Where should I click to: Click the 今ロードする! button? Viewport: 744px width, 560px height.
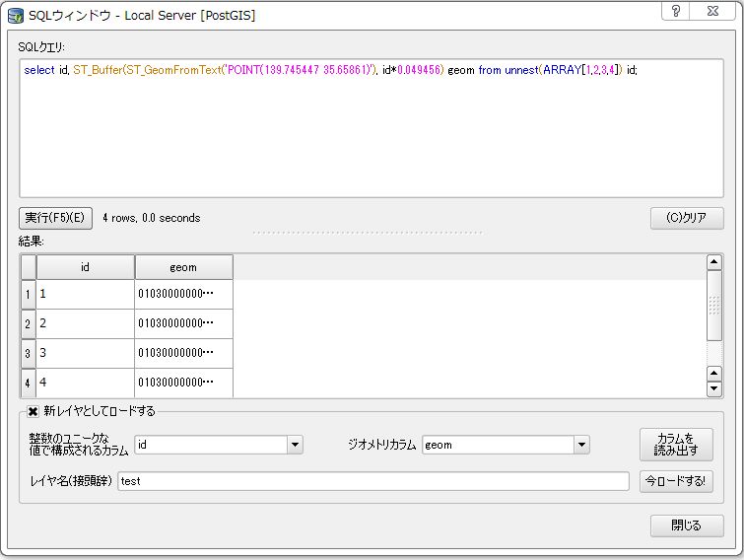[x=676, y=481]
